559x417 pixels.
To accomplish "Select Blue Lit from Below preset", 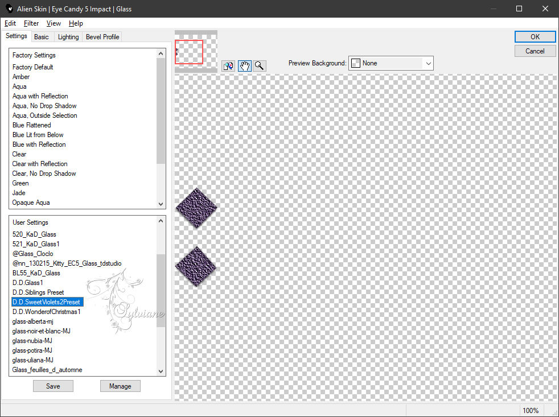I will coord(38,135).
